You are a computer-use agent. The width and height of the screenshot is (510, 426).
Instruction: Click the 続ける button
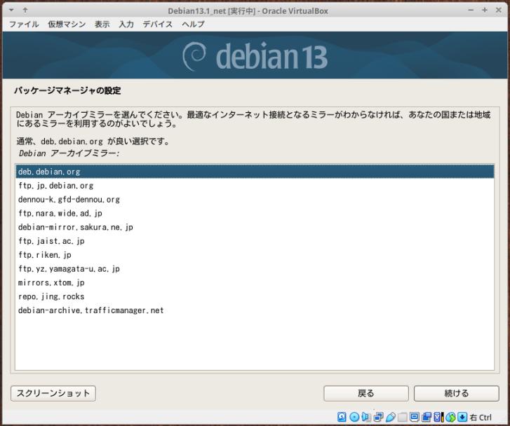tap(456, 394)
